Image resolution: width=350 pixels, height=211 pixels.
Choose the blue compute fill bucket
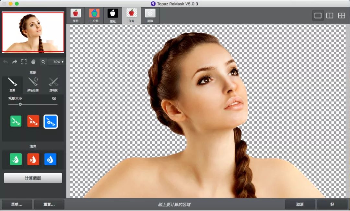click(x=50, y=159)
